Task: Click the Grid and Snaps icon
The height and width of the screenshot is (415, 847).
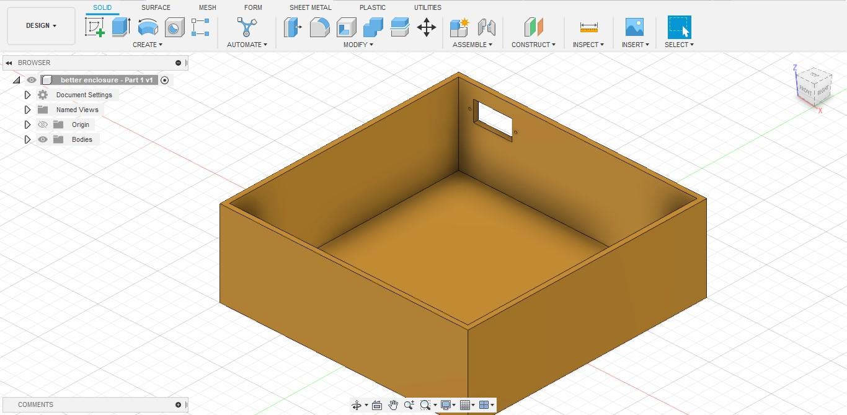Action: click(x=465, y=405)
